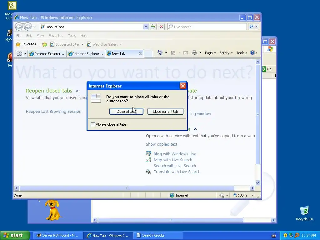The height and width of the screenshot is (240, 320).
Task: Click the Internet zone globe icon
Action: pyautogui.click(x=172, y=195)
